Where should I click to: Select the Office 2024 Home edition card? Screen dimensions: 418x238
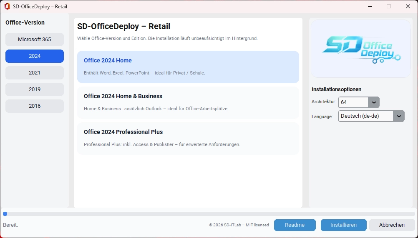coord(188,67)
